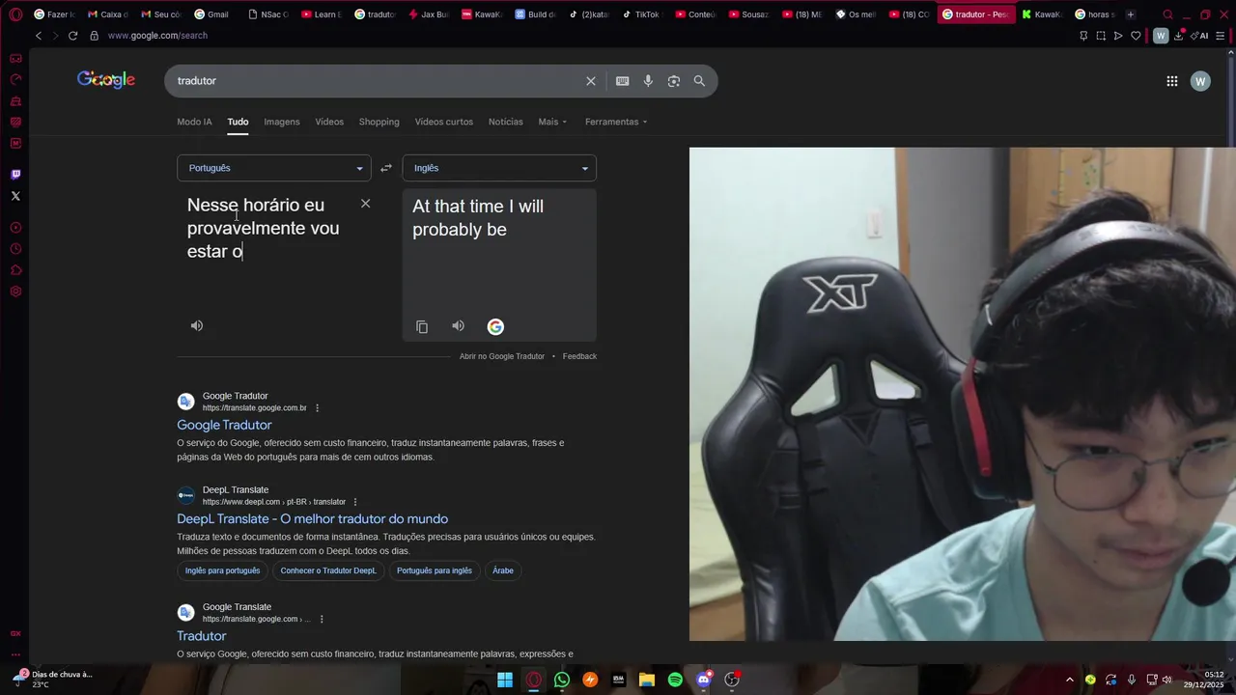Viewport: 1236px width, 695px height.
Task: Switch to the Notícias tab
Action: pyautogui.click(x=506, y=122)
